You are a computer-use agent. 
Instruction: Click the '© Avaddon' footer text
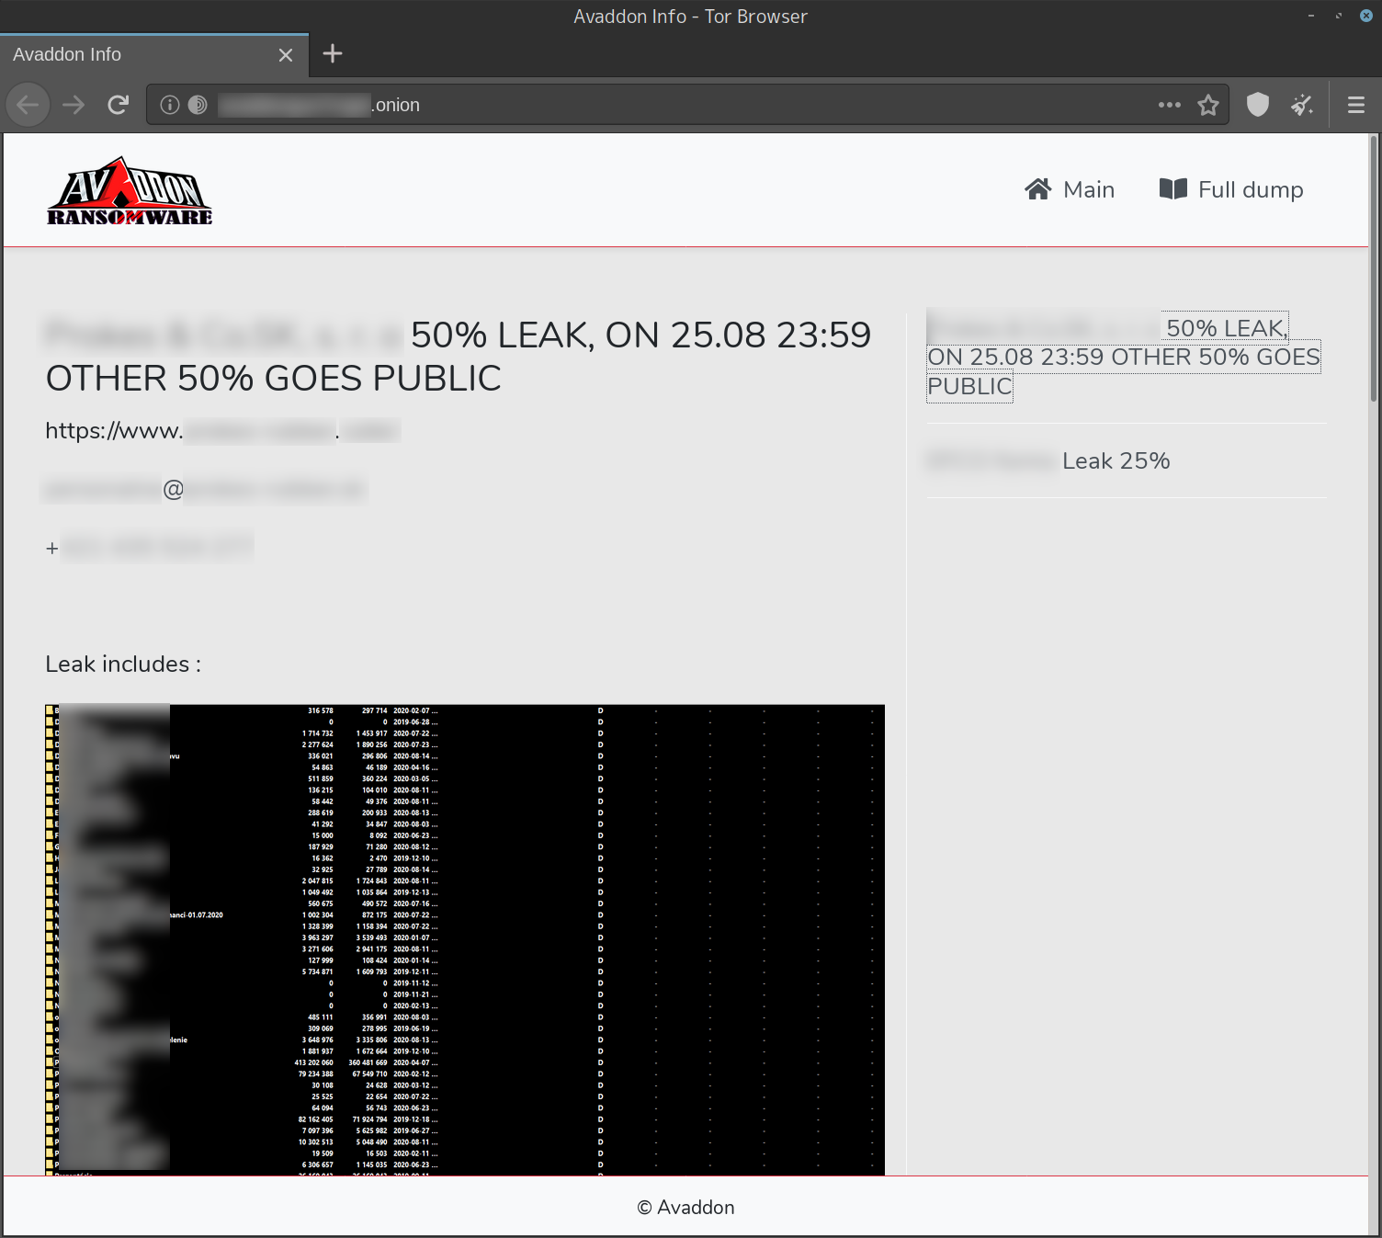point(686,1207)
